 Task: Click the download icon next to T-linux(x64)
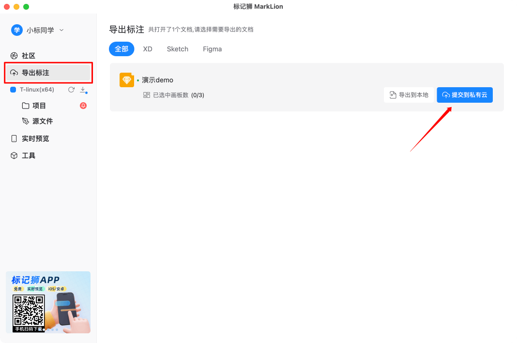pyautogui.click(x=82, y=90)
